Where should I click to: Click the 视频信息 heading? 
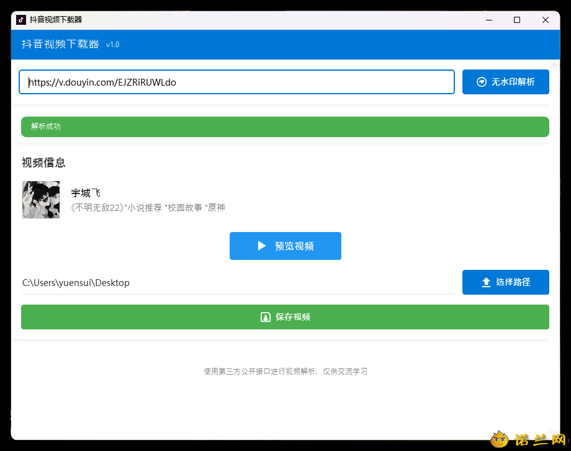(43, 163)
